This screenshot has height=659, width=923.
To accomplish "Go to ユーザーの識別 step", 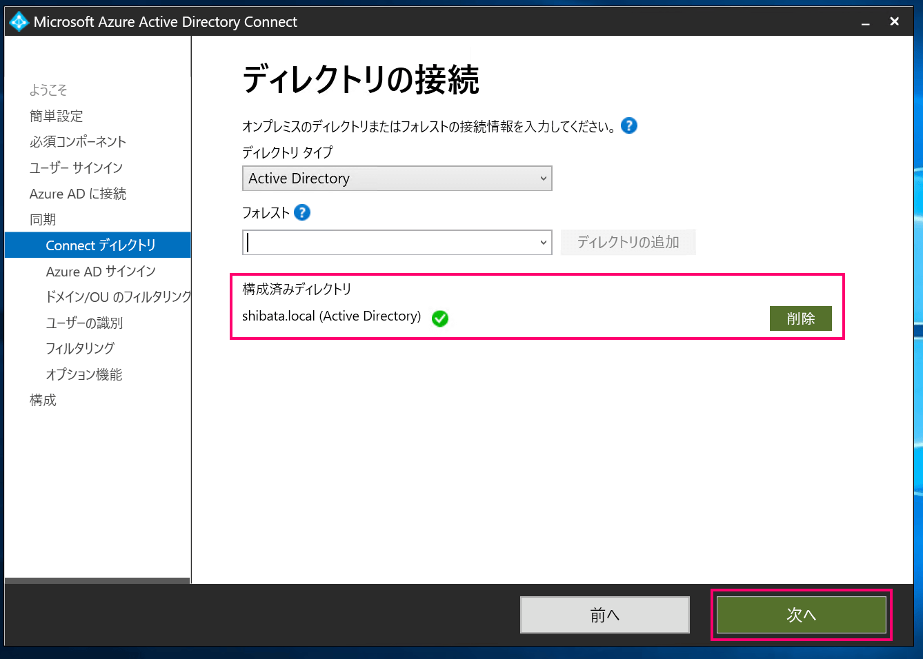I will (x=84, y=323).
